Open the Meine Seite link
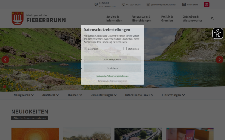The width and height of the screenshot is (225, 140). point(192,4)
